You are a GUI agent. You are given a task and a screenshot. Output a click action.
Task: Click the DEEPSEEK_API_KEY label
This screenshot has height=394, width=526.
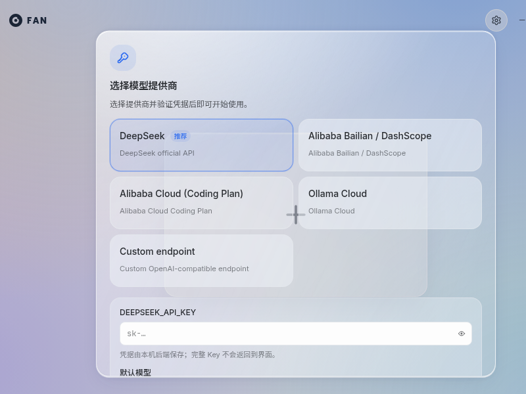(158, 313)
